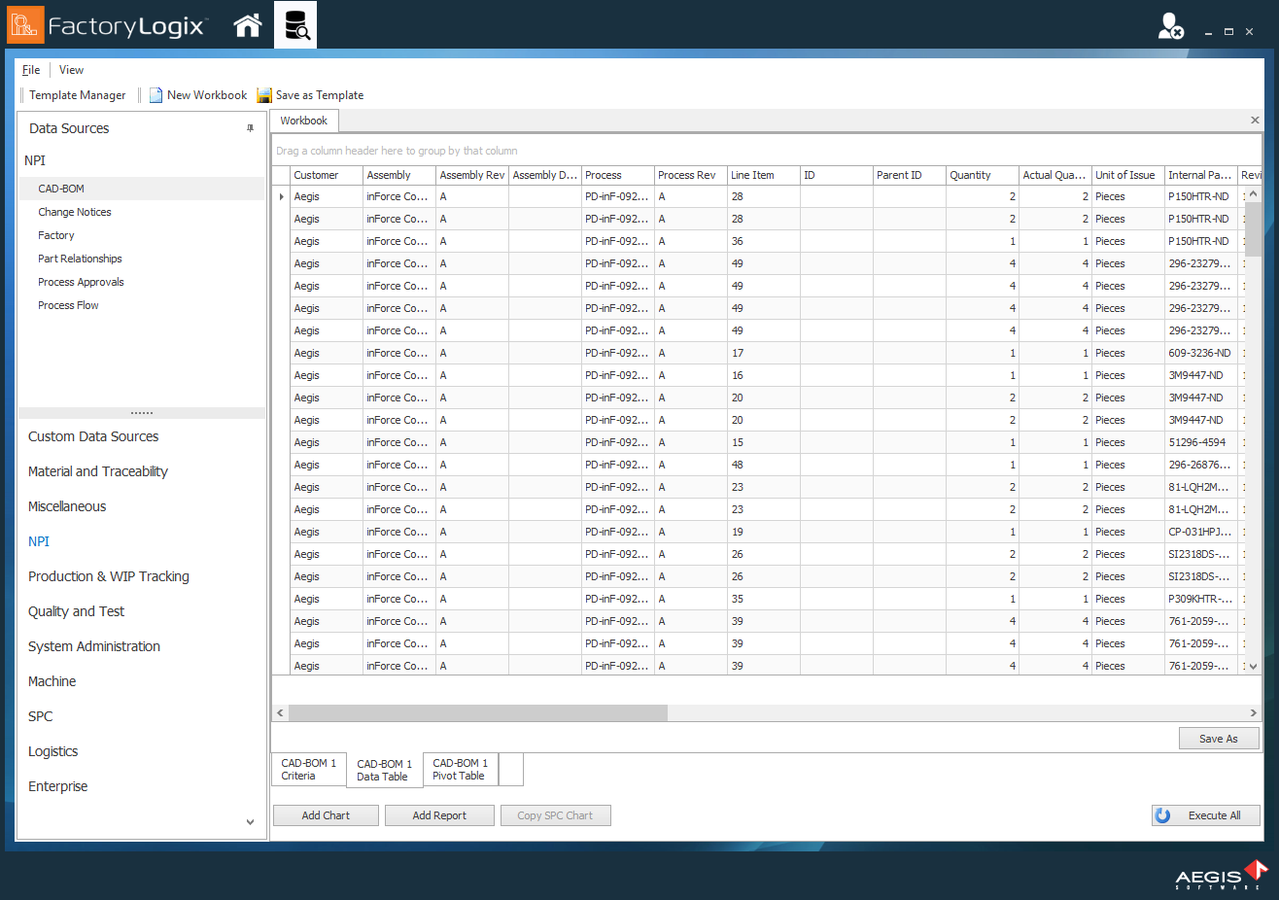Switch to the CAD-BOM 1 Pivot Table tab
The image size is (1279, 900).
460,769
